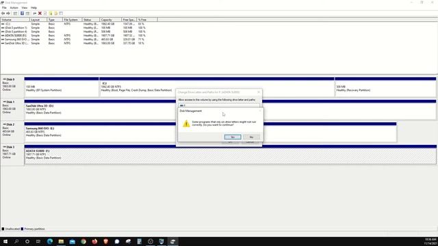Click the active Disk Management taskbar icon
The height and width of the screenshot is (246, 438).
click(x=173, y=241)
